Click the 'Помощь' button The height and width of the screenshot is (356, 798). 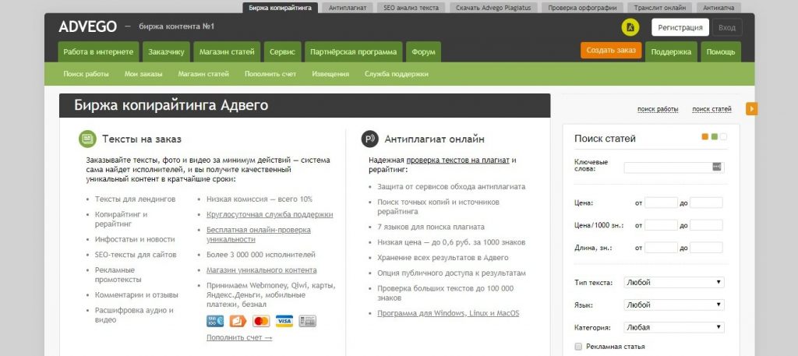[721, 52]
